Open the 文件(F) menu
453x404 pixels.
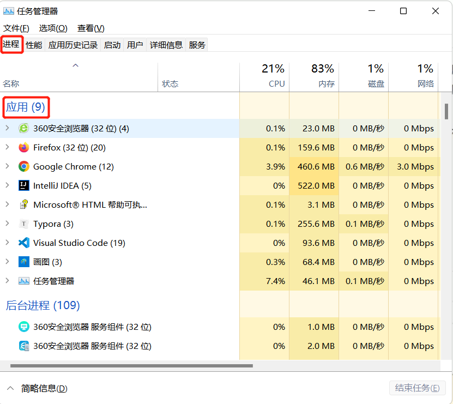point(16,28)
